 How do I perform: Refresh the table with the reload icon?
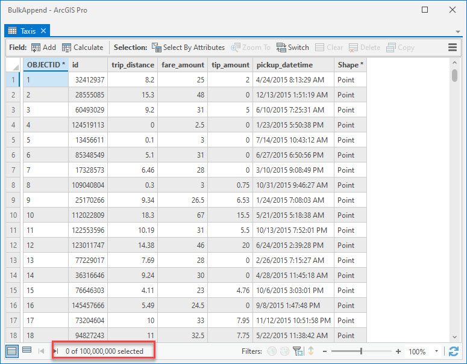point(454,351)
